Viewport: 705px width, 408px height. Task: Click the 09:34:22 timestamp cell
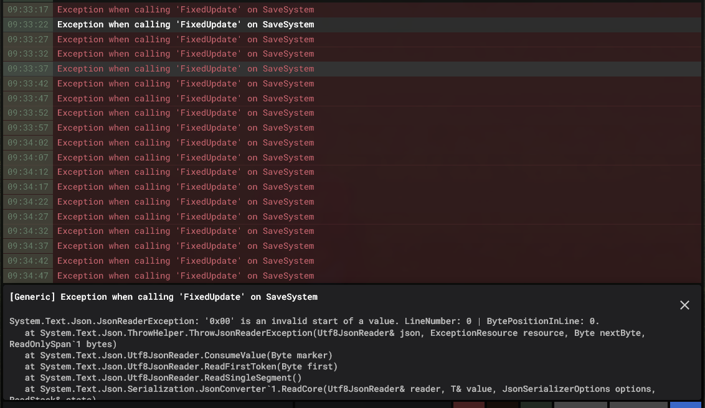coord(29,202)
